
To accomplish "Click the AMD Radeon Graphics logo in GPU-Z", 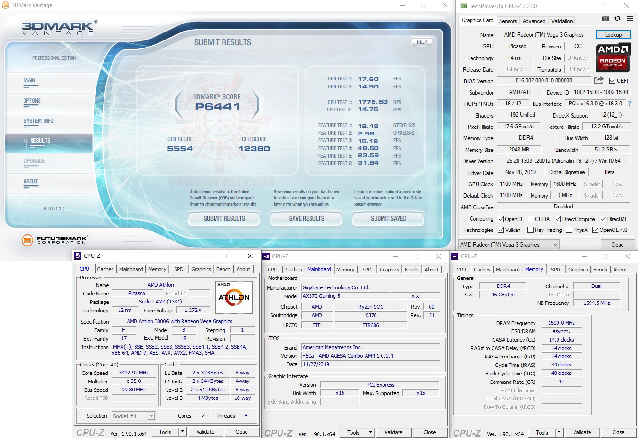I will pyautogui.click(x=614, y=57).
